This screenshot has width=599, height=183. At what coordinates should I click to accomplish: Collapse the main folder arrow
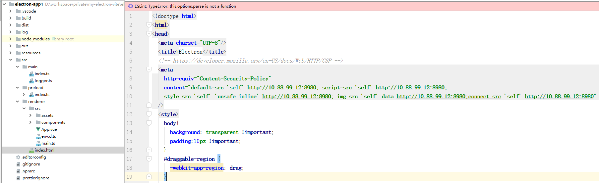[17, 67]
